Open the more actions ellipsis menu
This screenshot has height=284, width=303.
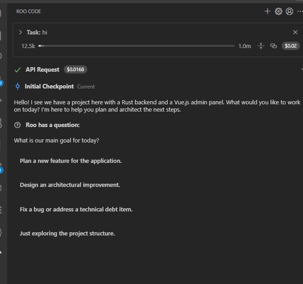(x=300, y=11)
